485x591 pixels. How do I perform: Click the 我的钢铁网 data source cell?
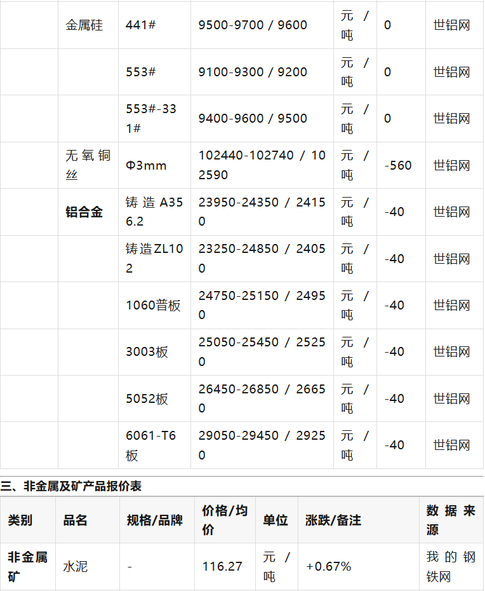click(451, 567)
